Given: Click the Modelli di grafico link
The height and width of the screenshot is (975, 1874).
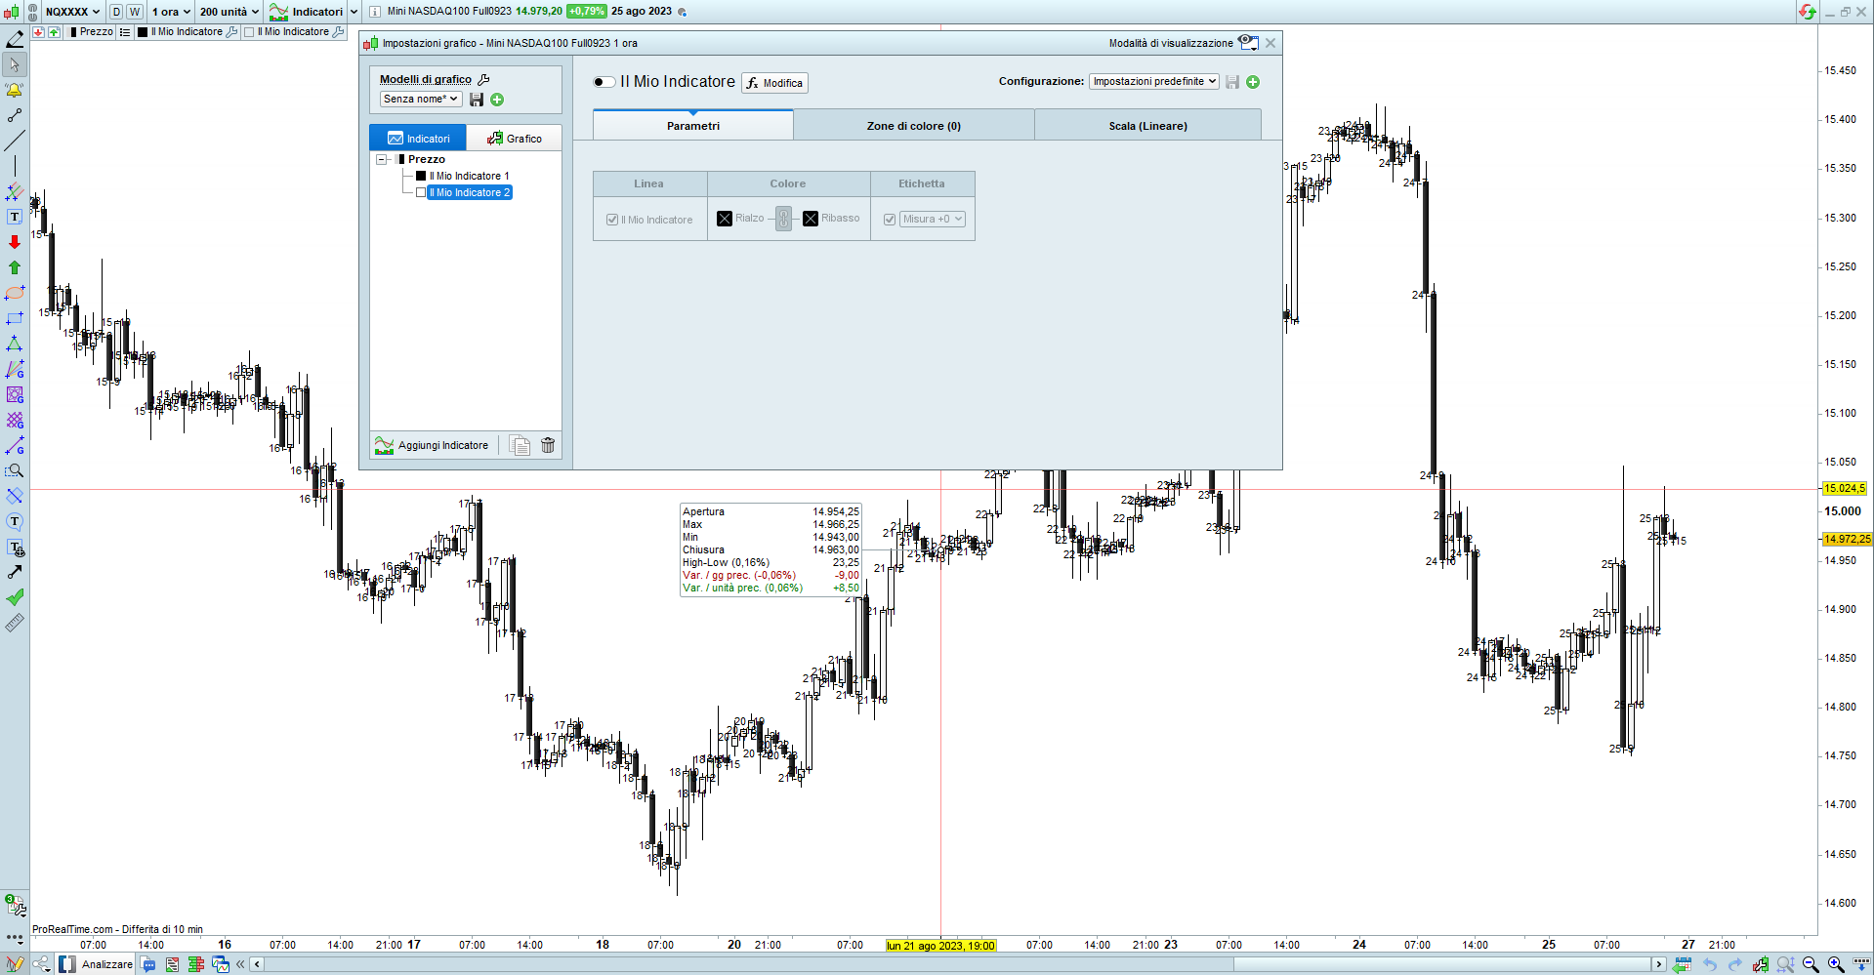Looking at the screenshot, I should tap(426, 79).
